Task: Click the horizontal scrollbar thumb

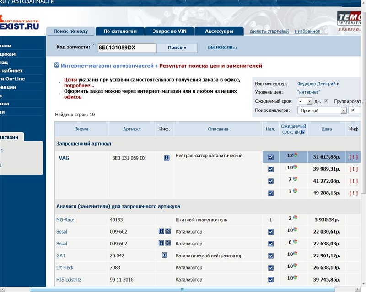Action: (x=182, y=289)
